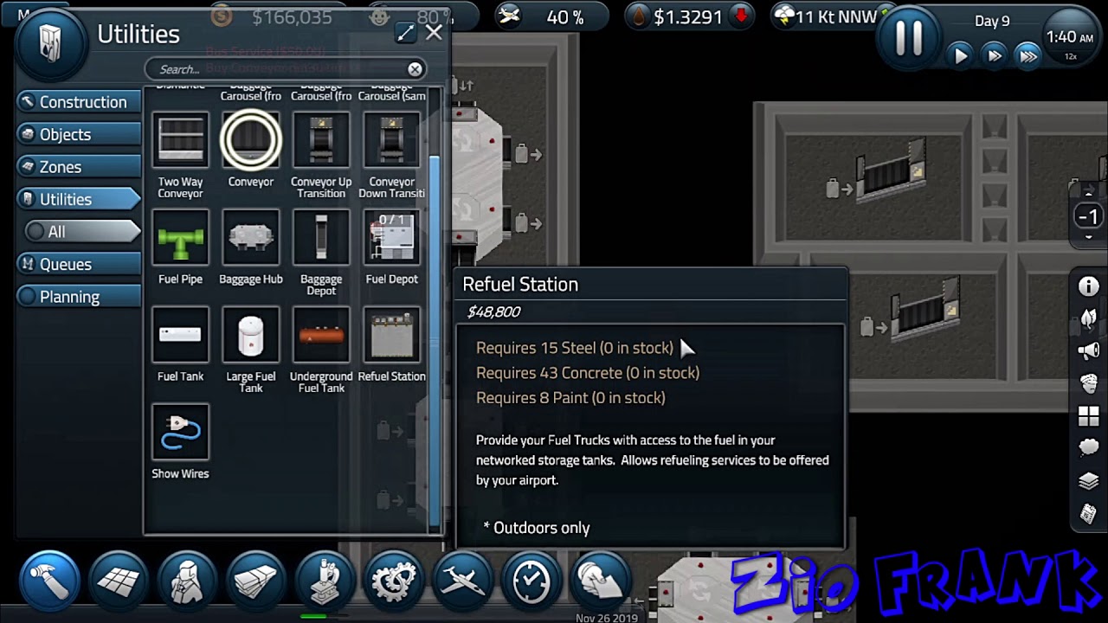The width and height of the screenshot is (1108, 623).
Task: Select the All filter under Utilities
Action: coord(82,232)
